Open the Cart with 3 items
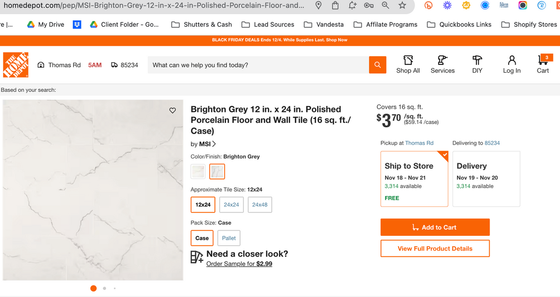Viewport: 560px width, 297px height. [x=543, y=64]
